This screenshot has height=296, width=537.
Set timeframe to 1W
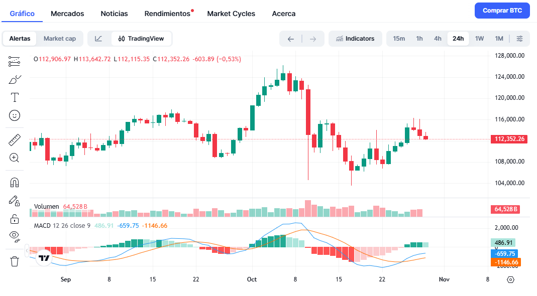coord(479,39)
